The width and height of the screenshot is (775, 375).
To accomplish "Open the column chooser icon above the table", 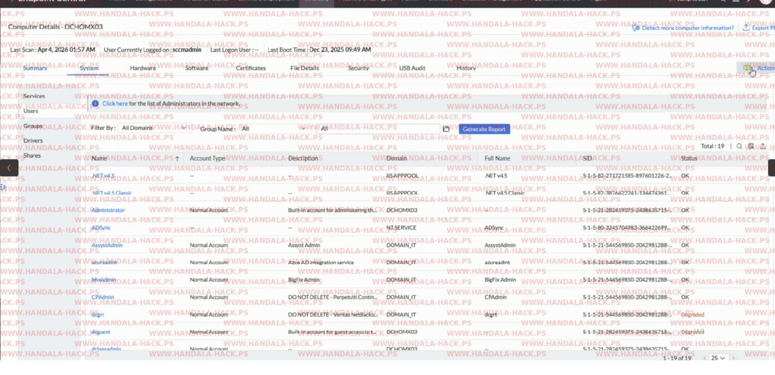I will pos(751,146).
